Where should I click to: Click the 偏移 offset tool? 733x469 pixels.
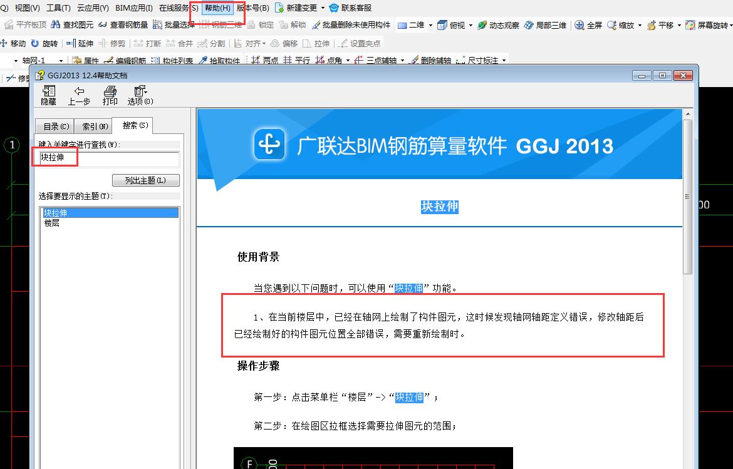pos(284,43)
